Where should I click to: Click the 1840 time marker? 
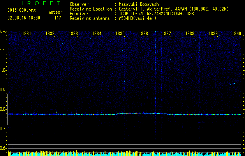click(236, 33)
